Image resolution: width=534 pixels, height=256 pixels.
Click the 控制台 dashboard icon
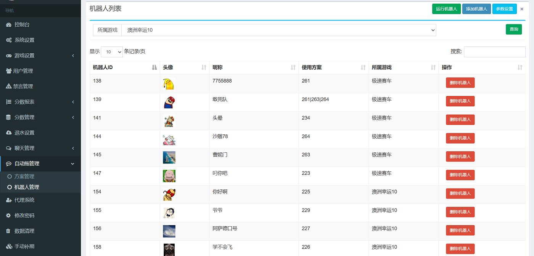pyautogui.click(x=9, y=25)
